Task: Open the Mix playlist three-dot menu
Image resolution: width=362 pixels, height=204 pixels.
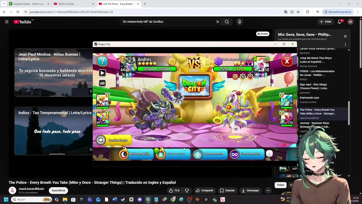Action: pyautogui.click(x=345, y=44)
